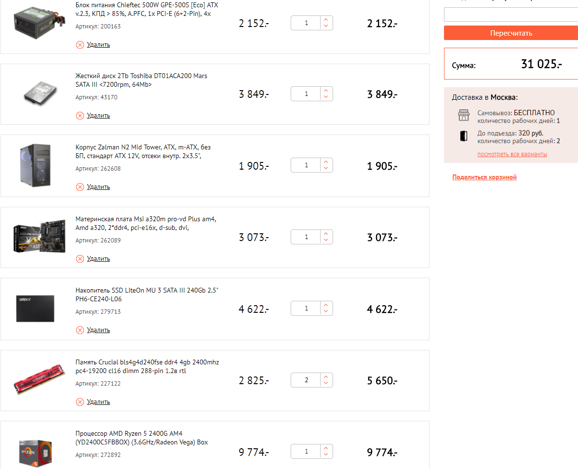Open the Поделиться корзиной link
Screen dimensions: 578x469
[484, 177]
